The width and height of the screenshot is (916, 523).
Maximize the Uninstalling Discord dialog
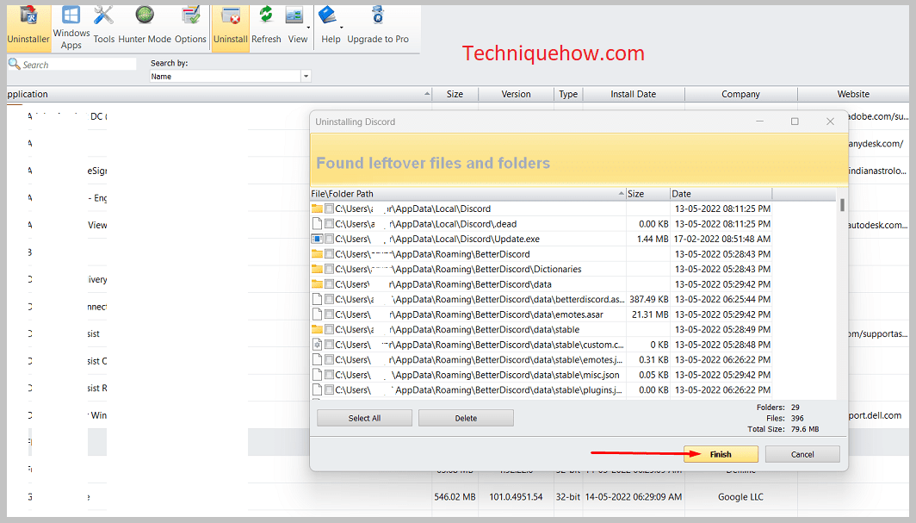pyautogui.click(x=795, y=121)
